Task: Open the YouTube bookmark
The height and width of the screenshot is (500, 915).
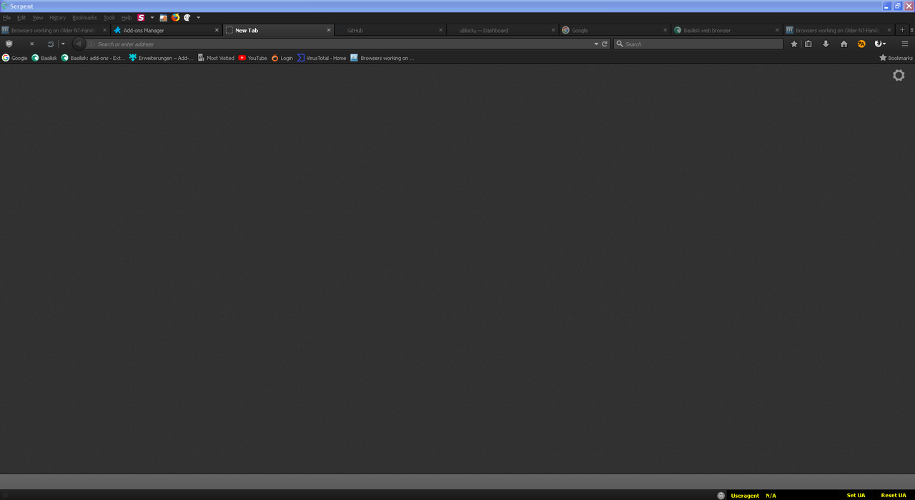Action: coord(253,58)
